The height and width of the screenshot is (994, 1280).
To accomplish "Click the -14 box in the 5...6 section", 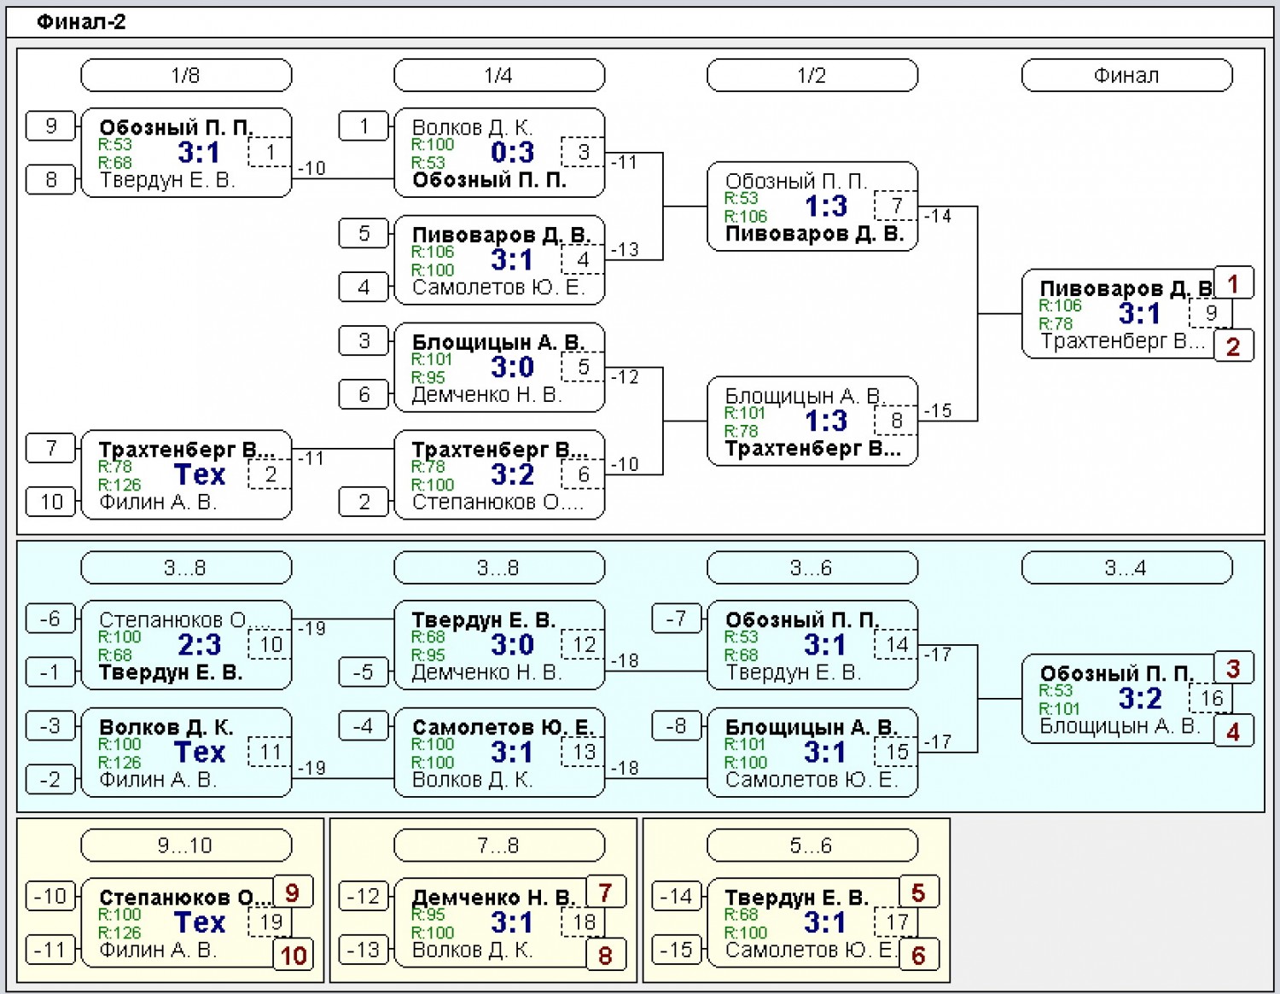I will pos(678,896).
